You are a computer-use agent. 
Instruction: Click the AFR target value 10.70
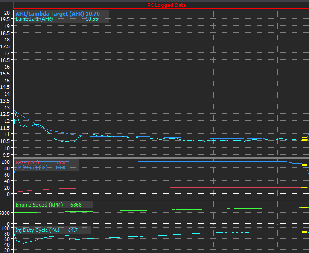coord(93,14)
